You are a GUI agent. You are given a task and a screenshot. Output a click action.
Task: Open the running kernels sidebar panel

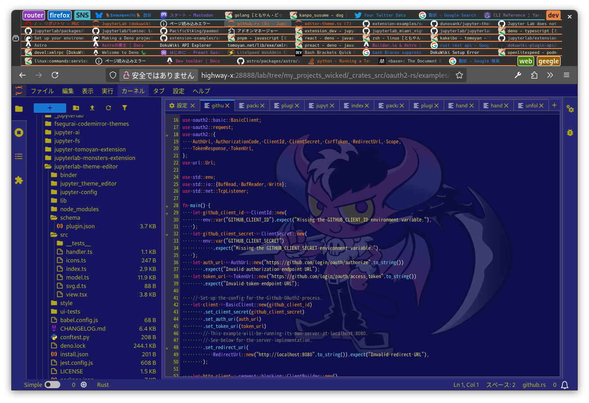click(19, 133)
